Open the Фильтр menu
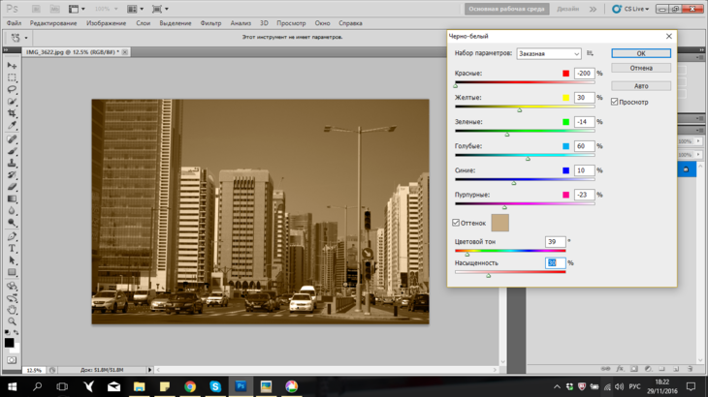The image size is (708, 397). (210, 23)
